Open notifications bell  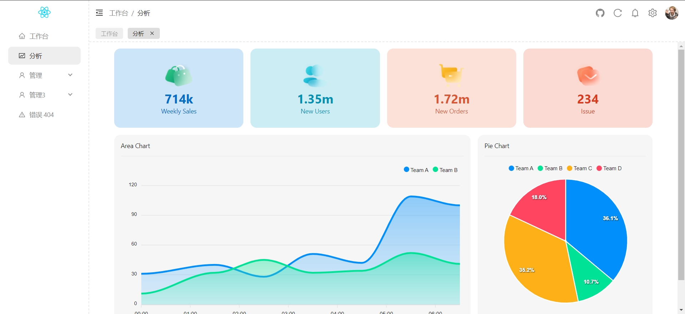[635, 13]
